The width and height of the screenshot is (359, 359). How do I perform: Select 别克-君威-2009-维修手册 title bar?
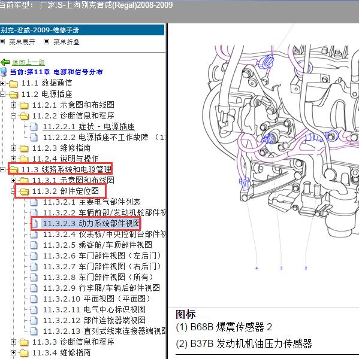(82, 30)
